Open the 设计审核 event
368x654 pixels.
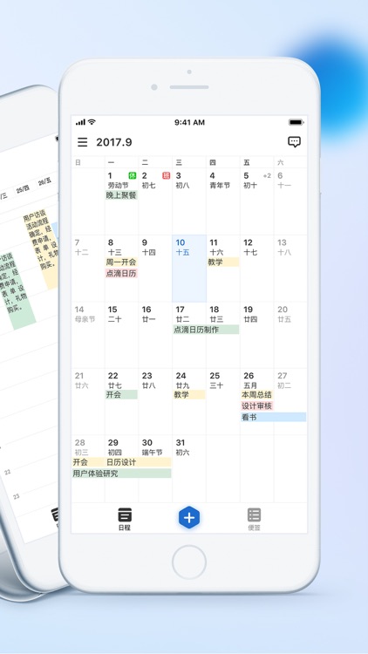click(x=257, y=405)
